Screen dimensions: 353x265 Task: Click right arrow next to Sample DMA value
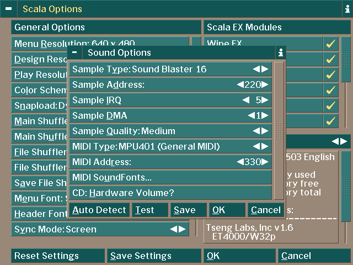pyautogui.click(x=265, y=115)
